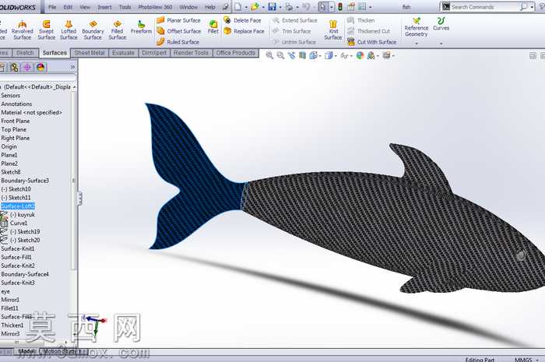545x362 pixels.
Task: Click the Select cursor tool
Action: [x=323, y=6]
